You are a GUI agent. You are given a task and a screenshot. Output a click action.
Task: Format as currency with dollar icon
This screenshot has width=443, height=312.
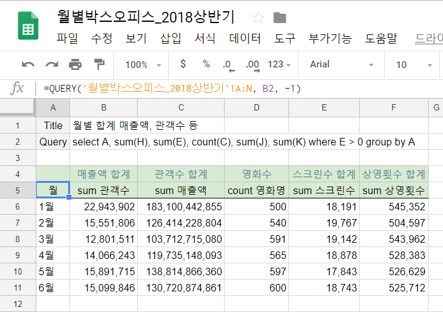(x=183, y=64)
